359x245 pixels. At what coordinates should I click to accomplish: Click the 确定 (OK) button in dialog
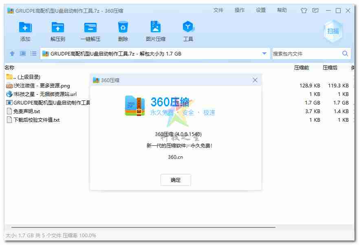pyautogui.click(x=176, y=180)
